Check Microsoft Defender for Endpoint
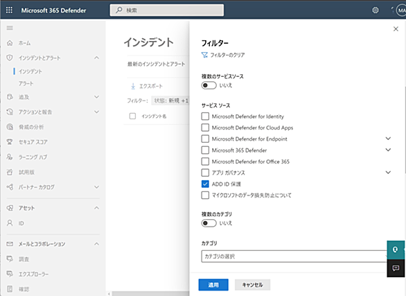 click(x=205, y=139)
